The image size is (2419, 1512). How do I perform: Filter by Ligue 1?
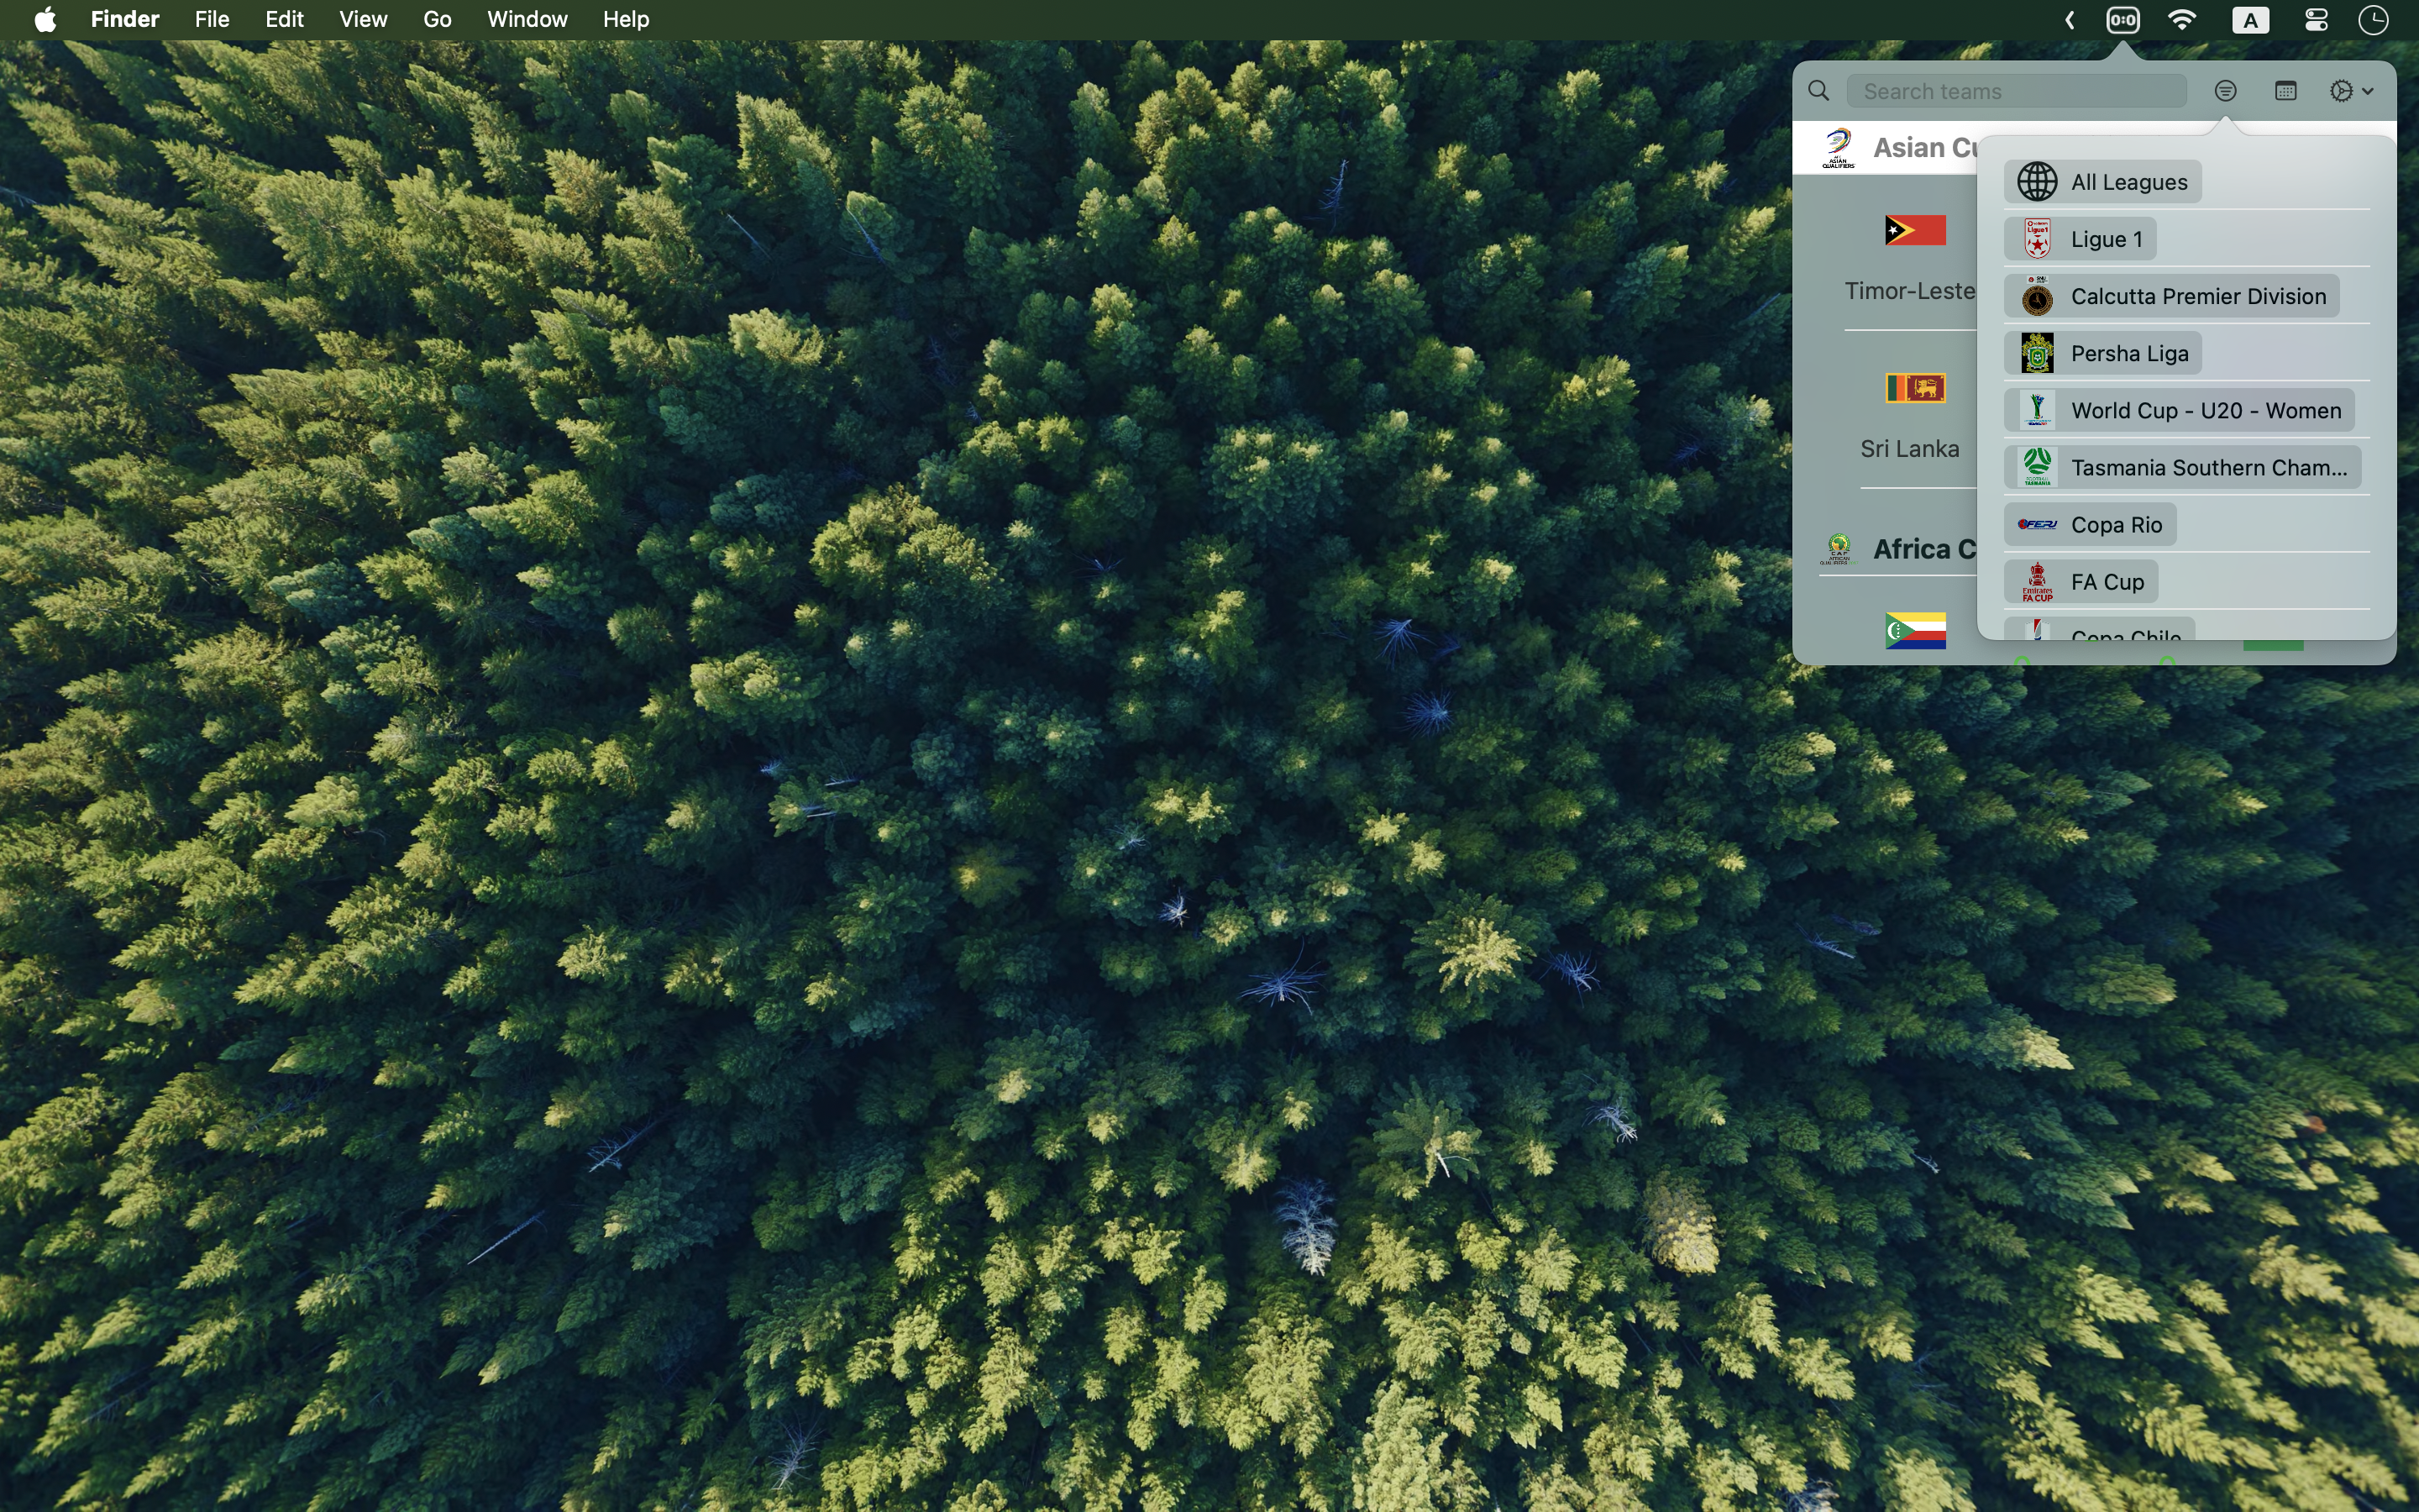pyautogui.click(x=2081, y=239)
